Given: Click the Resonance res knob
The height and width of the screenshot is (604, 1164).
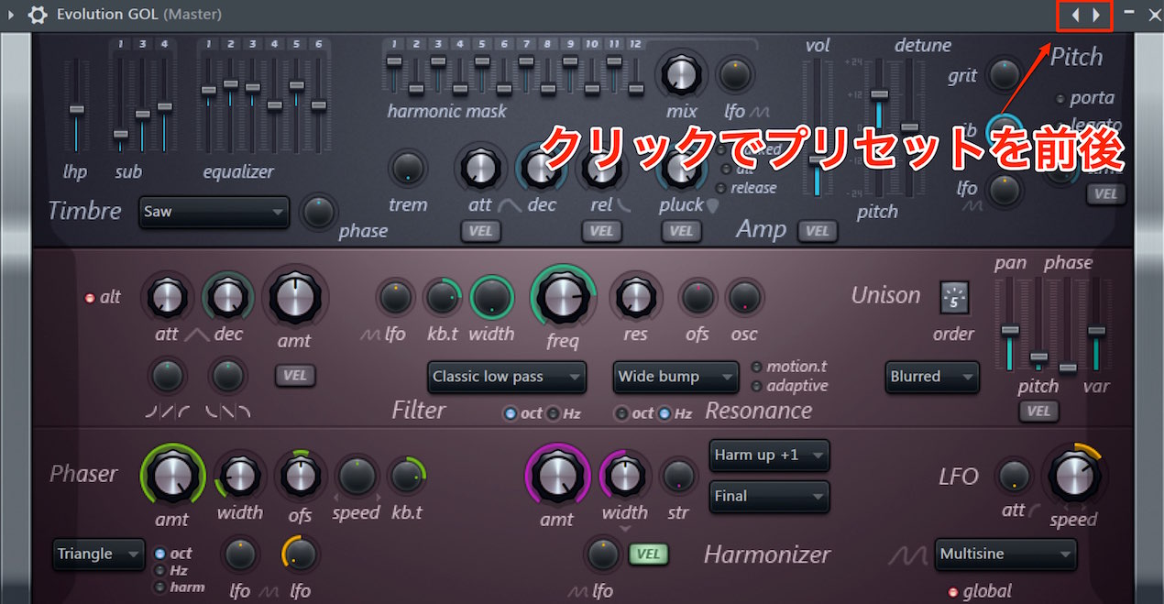Looking at the screenshot, I should coord(634,296).
